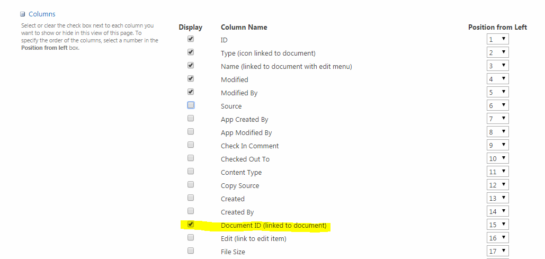545x259 pixels.
Task: Check the File Size column checkbox
Action: [x=191, y=251]
